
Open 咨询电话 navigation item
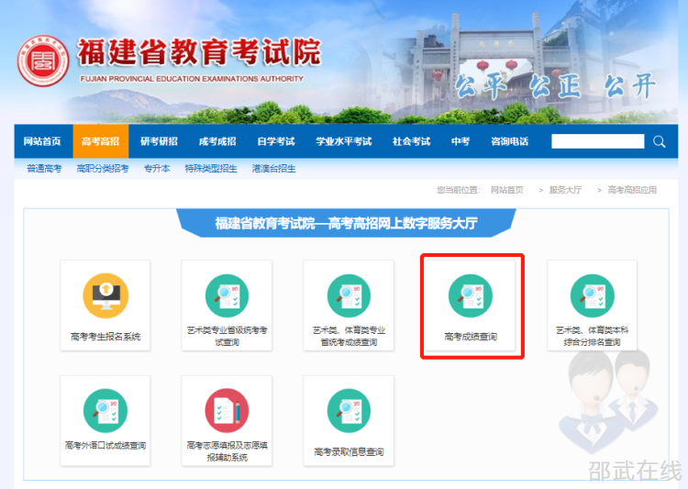(x=509, y=141)
